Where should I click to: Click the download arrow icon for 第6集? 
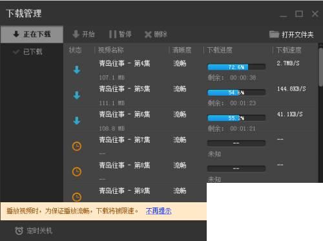pyautogui.click(x=77, y=121)
